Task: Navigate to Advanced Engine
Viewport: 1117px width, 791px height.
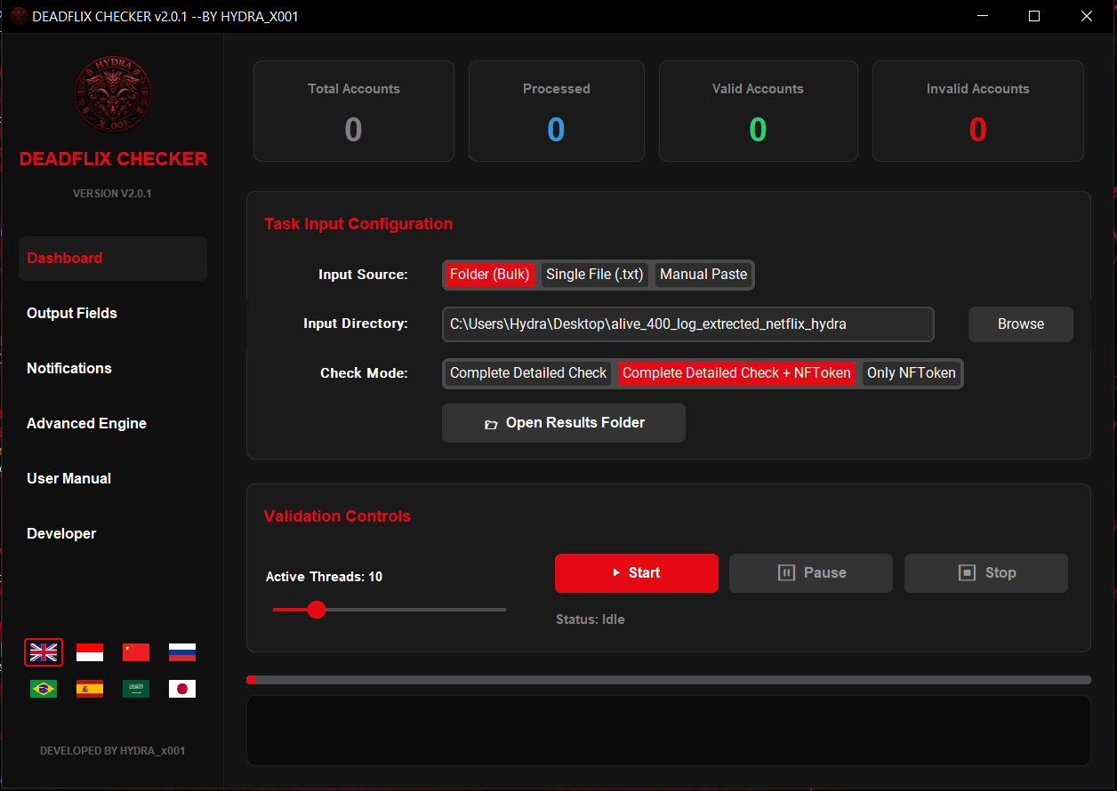Action: coord(113,423)
